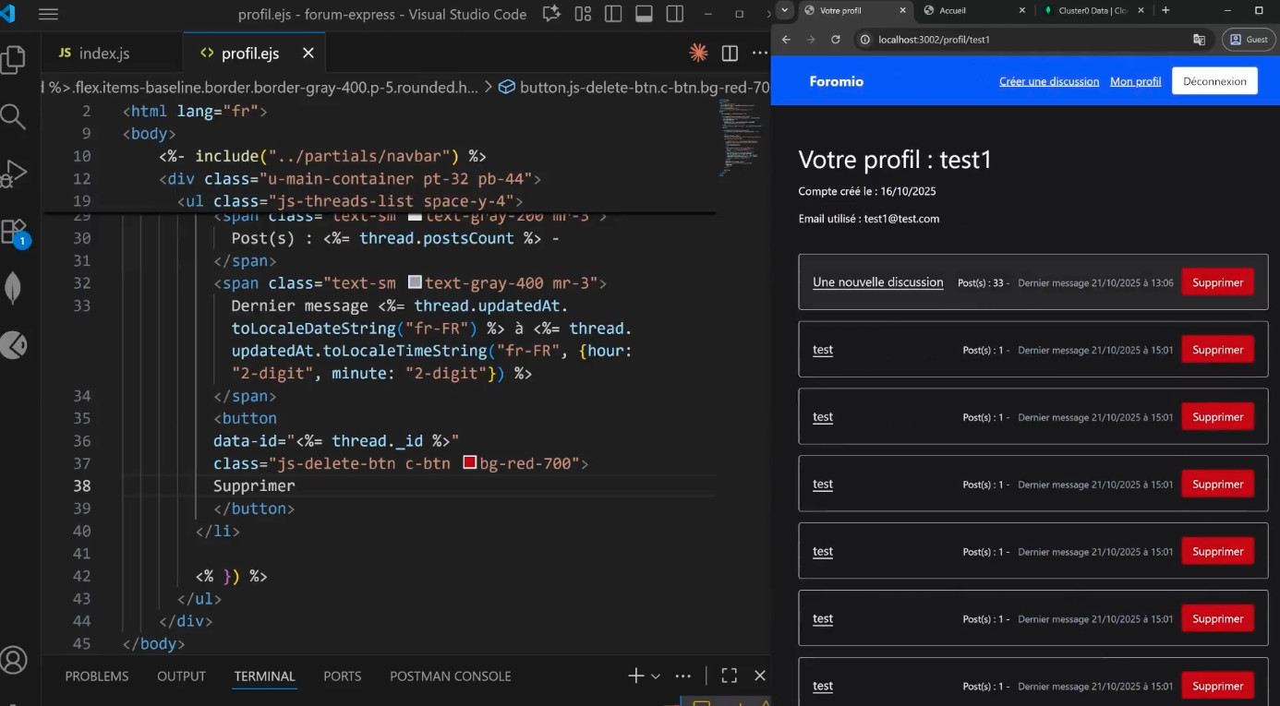Open editor More Actions ellipsis menu

[759, 54]
